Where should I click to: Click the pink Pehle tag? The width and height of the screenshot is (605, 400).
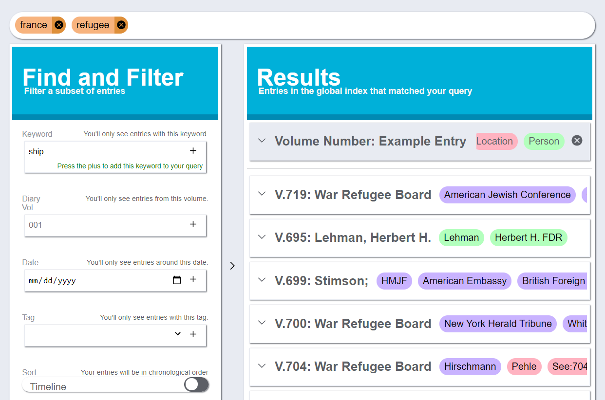[524, 366]
